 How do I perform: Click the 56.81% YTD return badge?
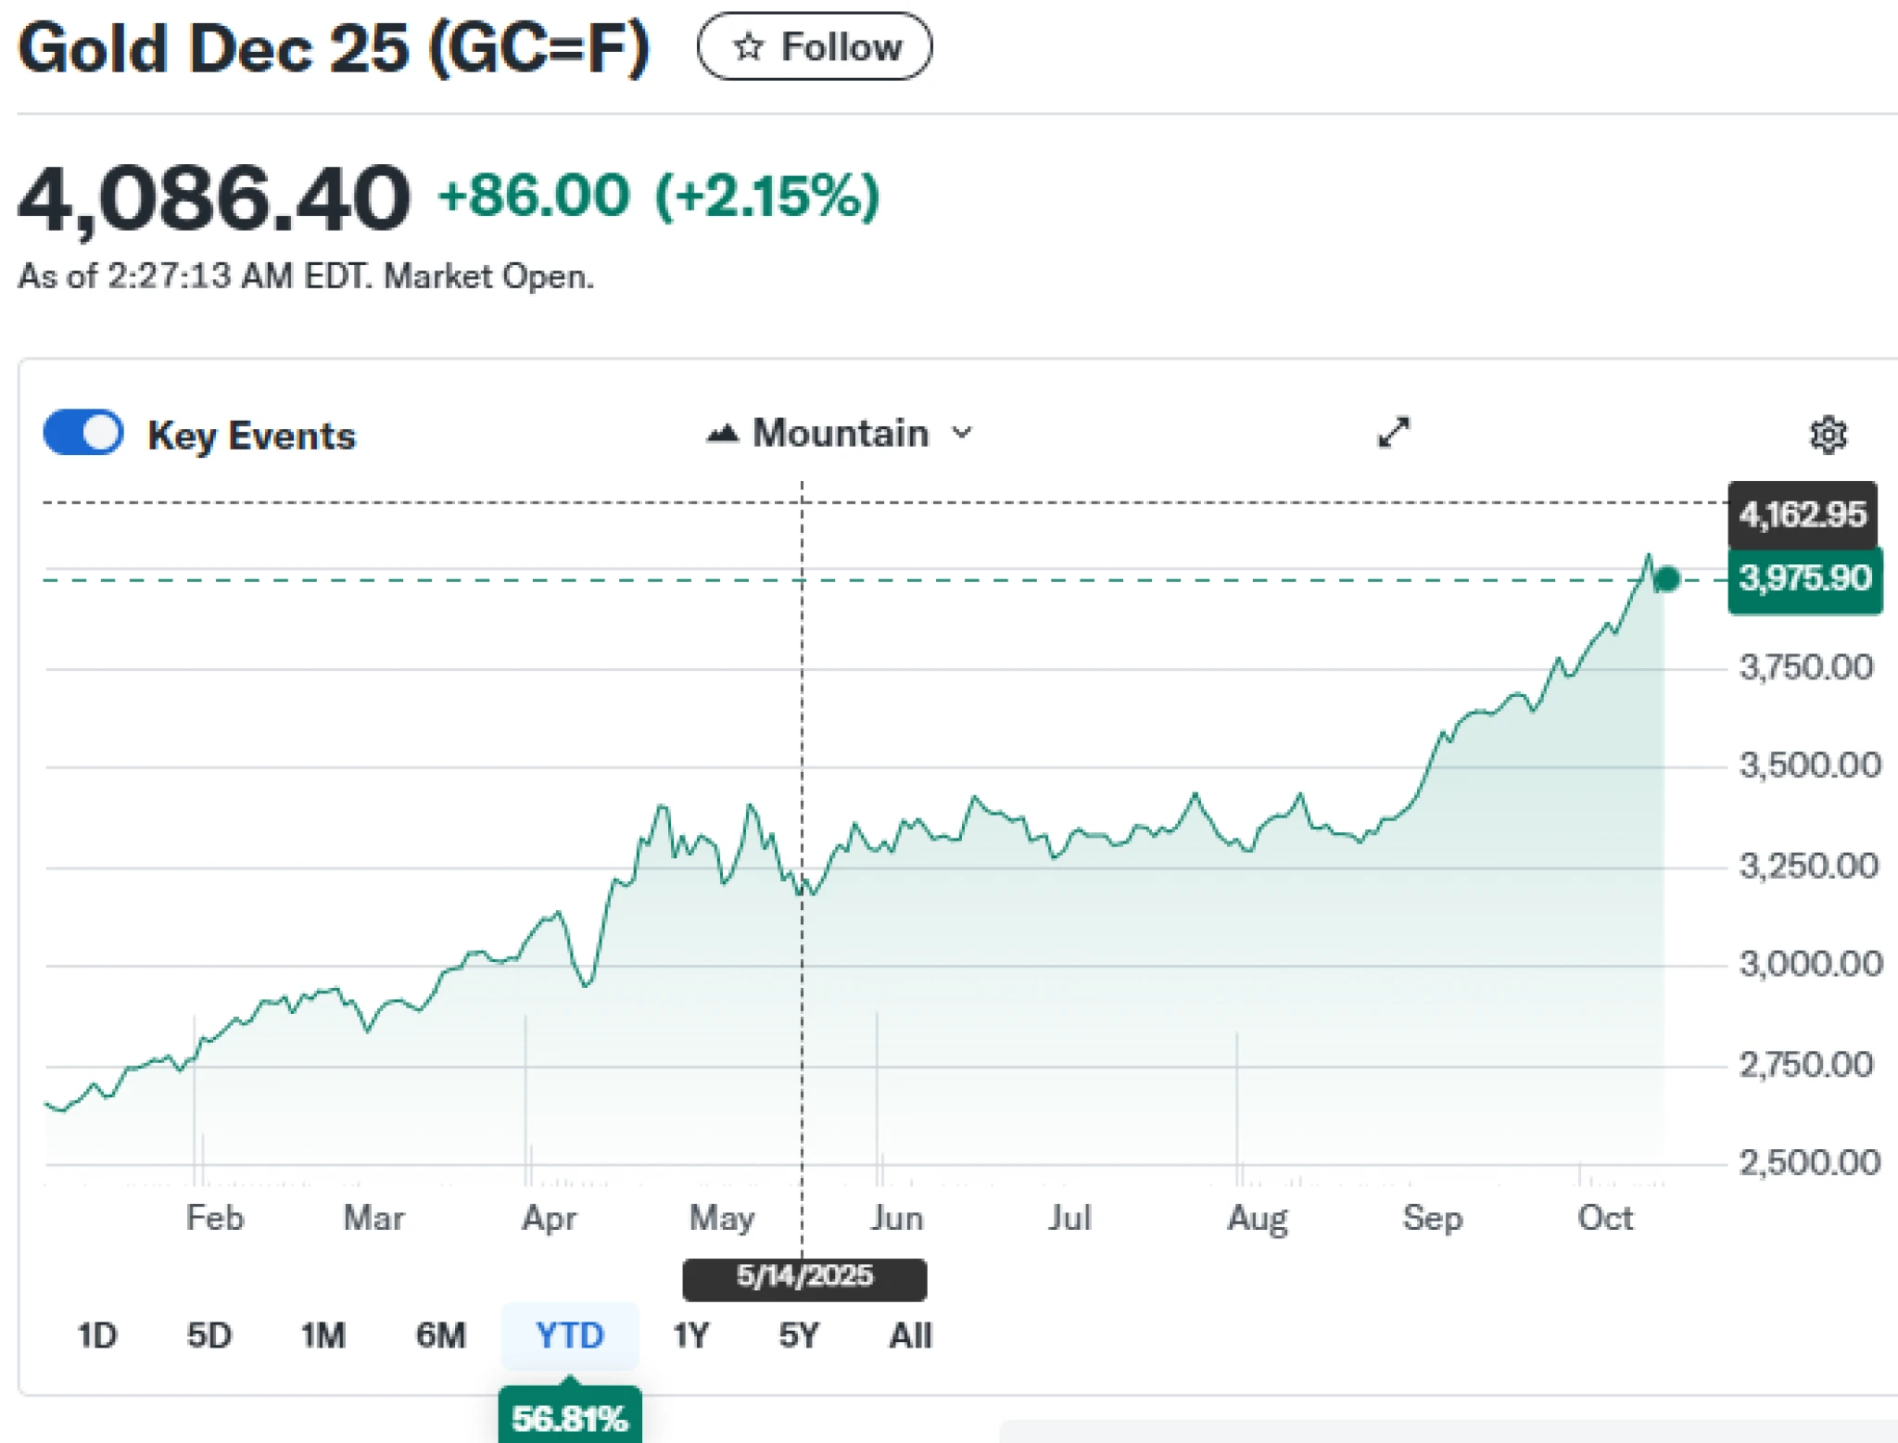pos(569,1418)
